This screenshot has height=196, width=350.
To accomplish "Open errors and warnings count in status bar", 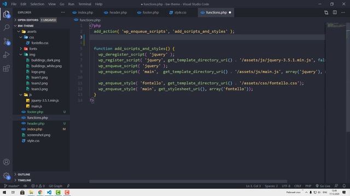I will (38, 186).
